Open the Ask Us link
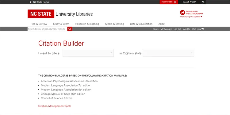 click(186, 29)
